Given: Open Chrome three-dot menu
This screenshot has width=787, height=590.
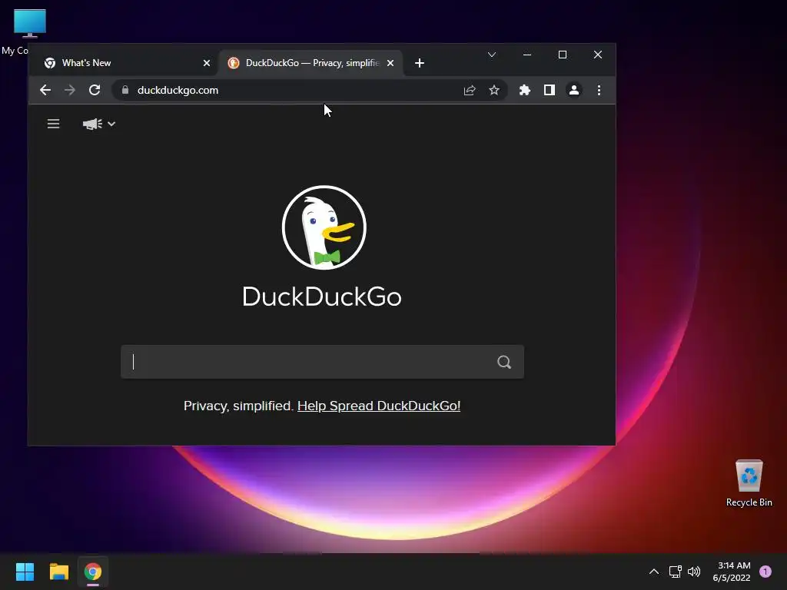Looking at the screenshot, I should click(599, 90).
